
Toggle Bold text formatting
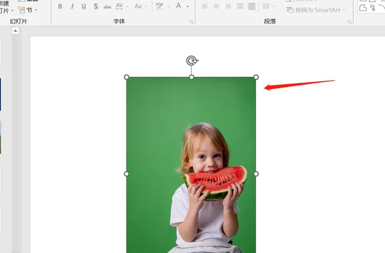pyautogui.click(x=60, y=6)
